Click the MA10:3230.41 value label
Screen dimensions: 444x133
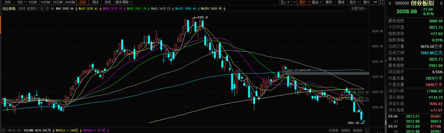(88, 8)
